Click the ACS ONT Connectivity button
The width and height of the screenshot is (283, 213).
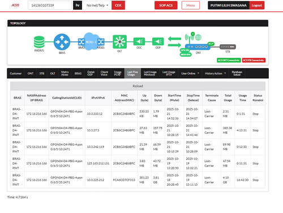[229, 60]
